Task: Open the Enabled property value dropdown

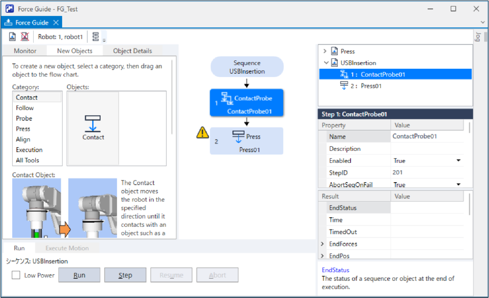Action: [458, 161]
